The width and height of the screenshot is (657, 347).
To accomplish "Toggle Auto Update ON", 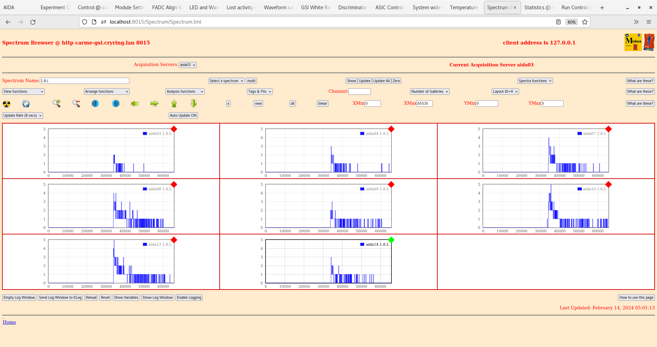I will (183, 115).
